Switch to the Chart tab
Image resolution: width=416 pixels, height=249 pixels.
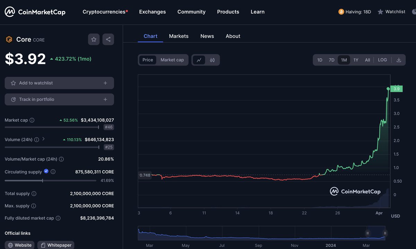coord(150,36)
